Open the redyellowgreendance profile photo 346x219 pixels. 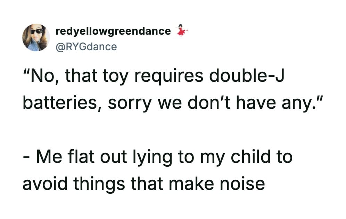(36, 38)
